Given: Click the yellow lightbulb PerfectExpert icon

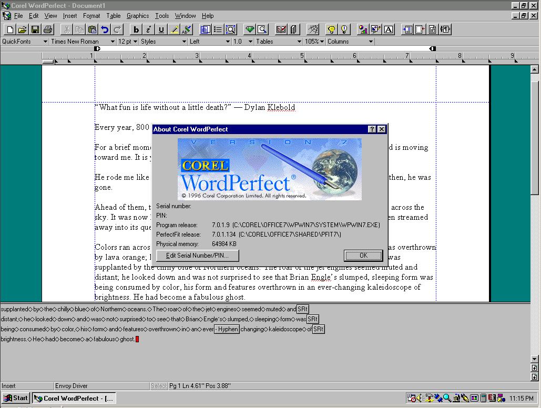Looking at the screenshot, I should 331,29.
